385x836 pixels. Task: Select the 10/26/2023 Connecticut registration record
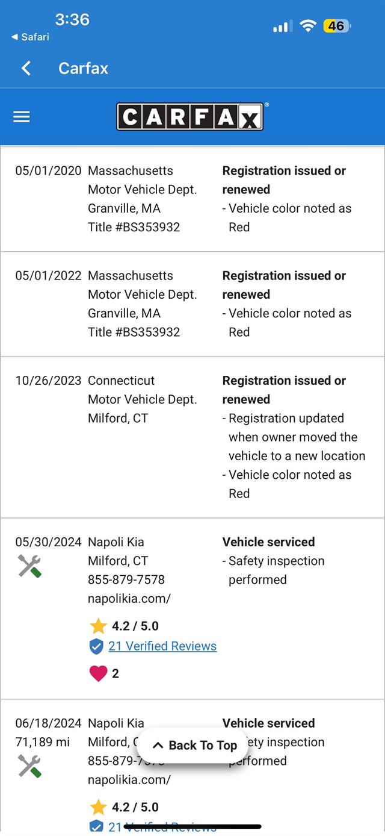192,437
